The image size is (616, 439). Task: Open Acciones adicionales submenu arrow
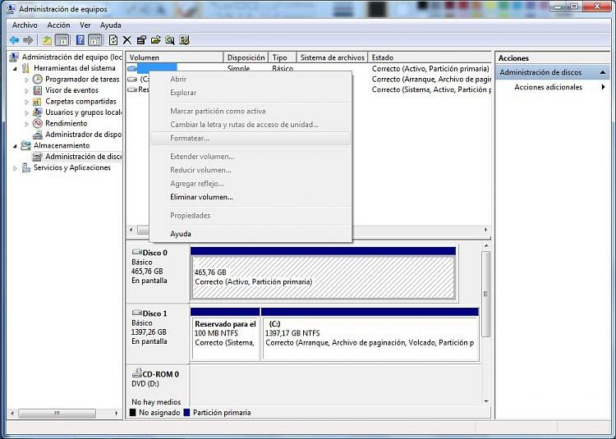point(603,87)
